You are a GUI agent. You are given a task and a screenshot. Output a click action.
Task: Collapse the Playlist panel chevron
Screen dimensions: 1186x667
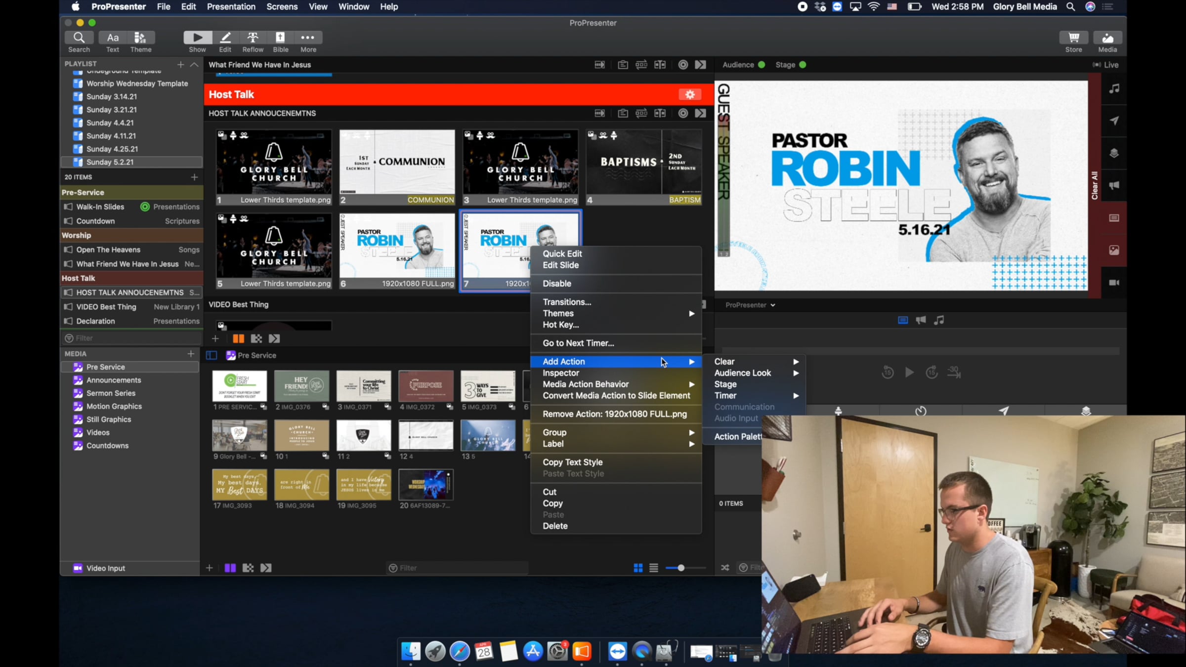coord(194,65)
